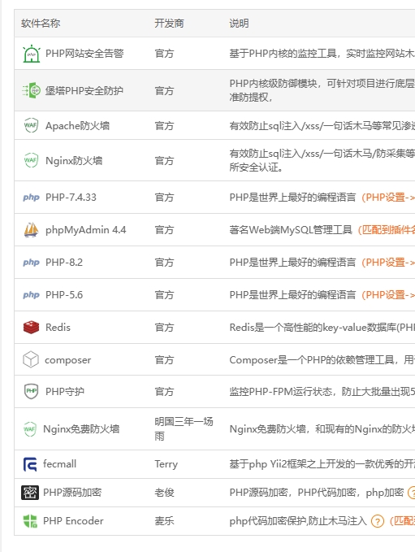The image size is (415, 552).
Task: Click the PHP源码加密 description text
Action: [x=317, y=492]
